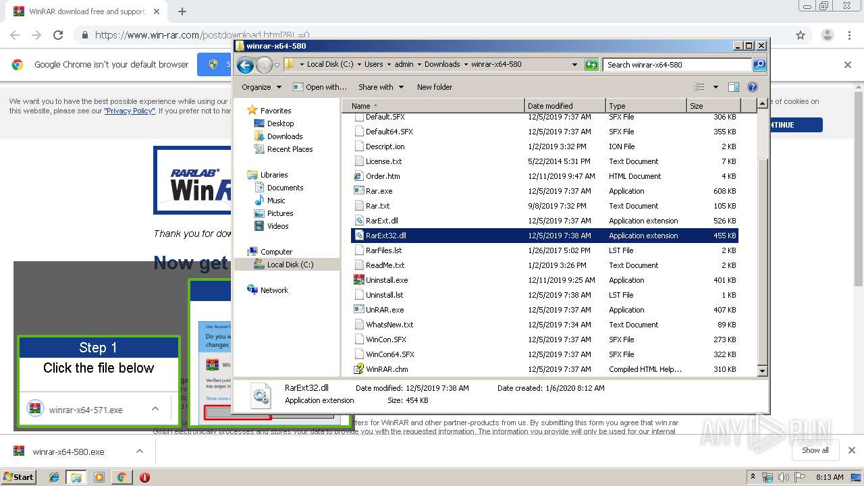
Task: Open address bar history dropdown arrow
Action: pyautogui.click(x=574, y=65)
